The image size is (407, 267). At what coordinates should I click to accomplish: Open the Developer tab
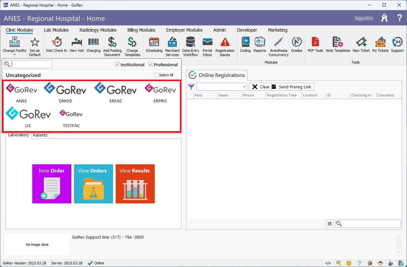tap(247, 30)
